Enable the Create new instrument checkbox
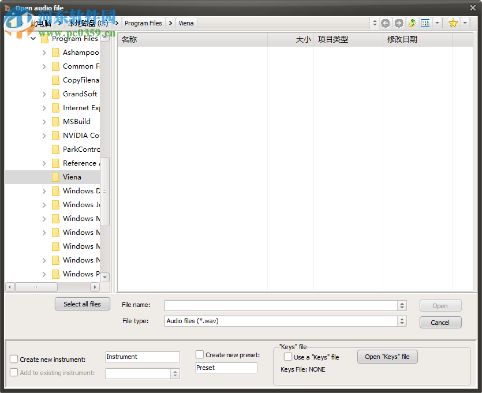482x393 pixels. 13,359
